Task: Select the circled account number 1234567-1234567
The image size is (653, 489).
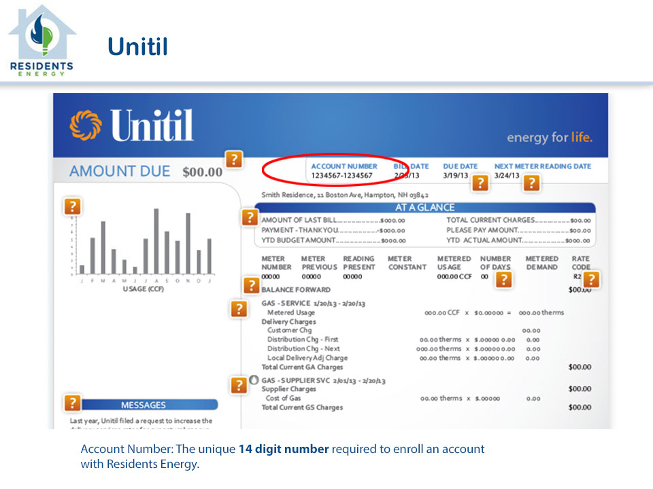Action: click(x=341, y=176)
